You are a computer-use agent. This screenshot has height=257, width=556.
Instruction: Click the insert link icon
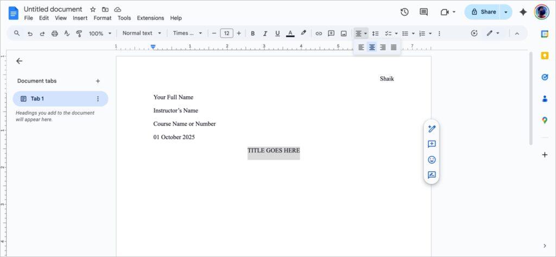point(319,33)
